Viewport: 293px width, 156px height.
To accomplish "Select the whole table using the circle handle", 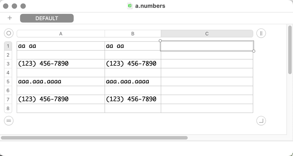I will (9, 33).
